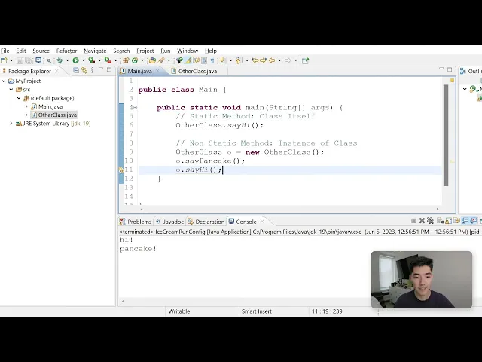Click the External Tools run icon
The width and height of the screenshot is (482, 362).
click(x=108, y=60)
